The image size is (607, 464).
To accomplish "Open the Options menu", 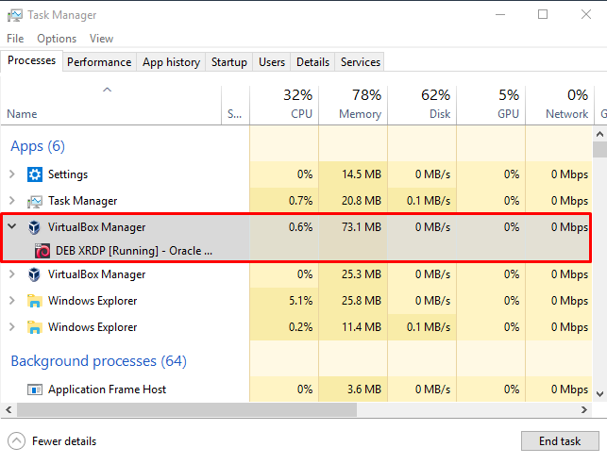I will pyautogui.click(x=57, y=39).
